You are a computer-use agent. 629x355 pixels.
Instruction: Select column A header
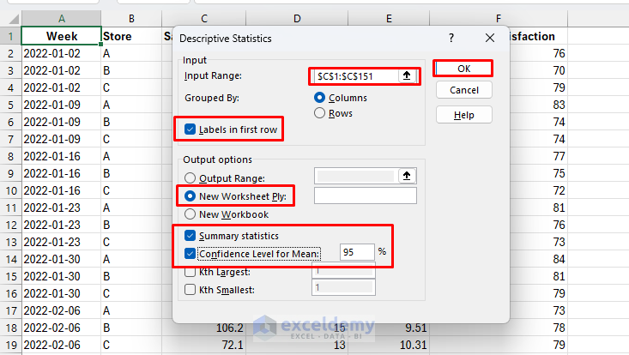(x=61, y=18)
